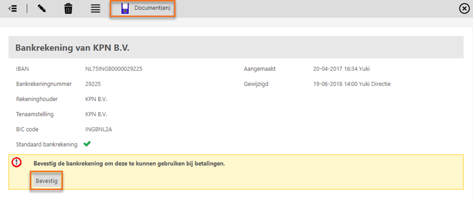This screenshot has height=198, width=473.
Task: Close the panel with the X icon
Action: (x=464, y=8)
